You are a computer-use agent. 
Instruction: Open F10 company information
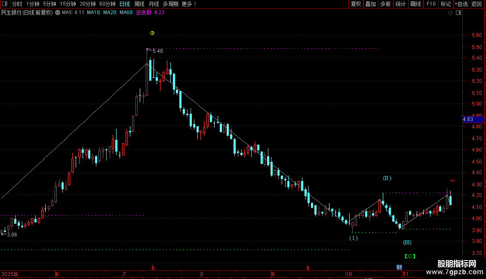(x=431, y=4)
